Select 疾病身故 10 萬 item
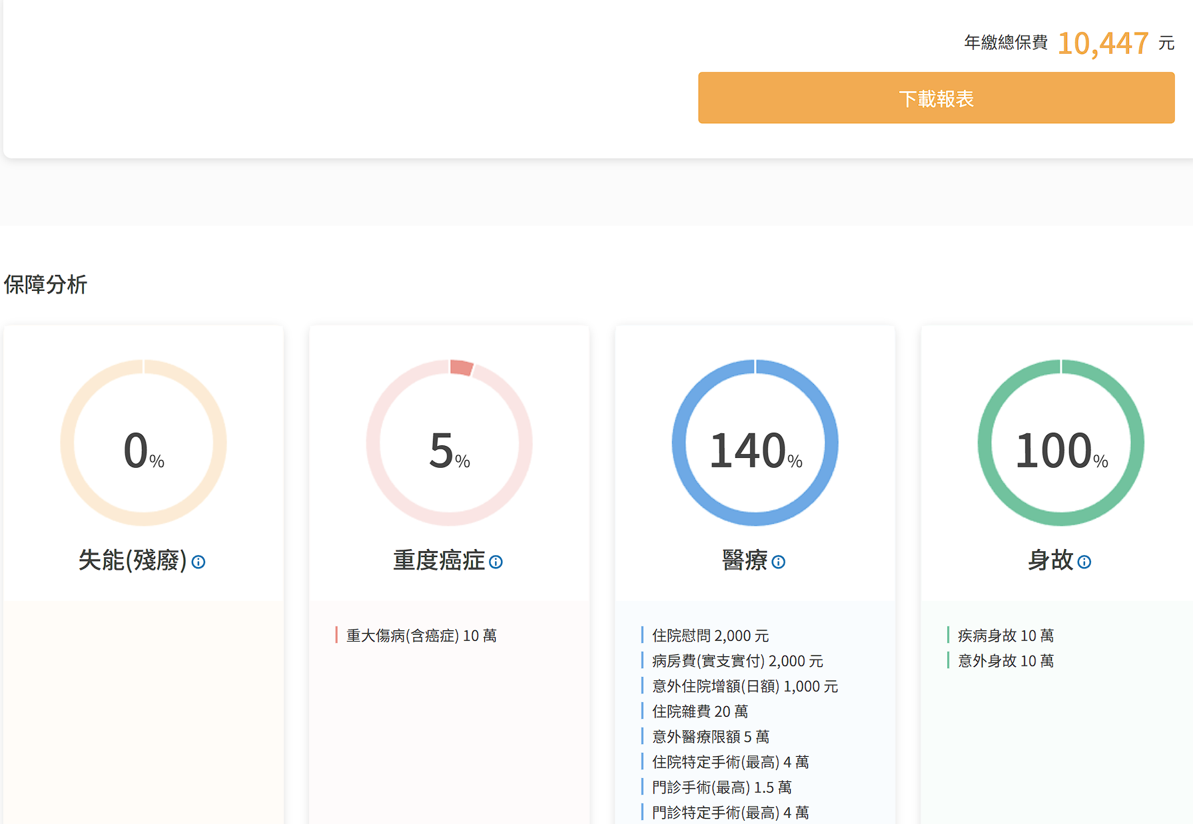This screenshot has width=1193, height=824. pos(1005,636)
